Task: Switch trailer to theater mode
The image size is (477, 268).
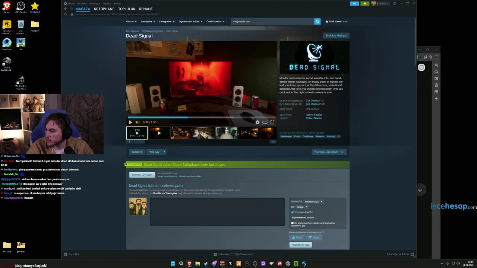Action: tap(265, 122)
